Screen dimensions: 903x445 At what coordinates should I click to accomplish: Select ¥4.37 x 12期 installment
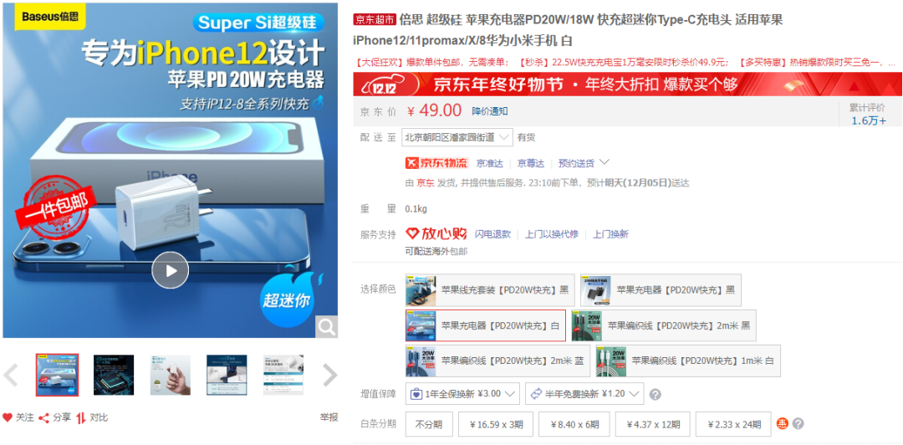[652, 424]
